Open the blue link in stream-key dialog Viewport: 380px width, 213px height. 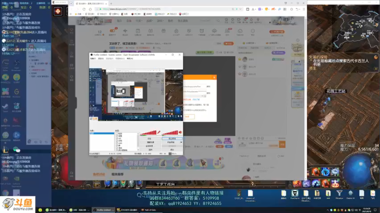(196, 99)
